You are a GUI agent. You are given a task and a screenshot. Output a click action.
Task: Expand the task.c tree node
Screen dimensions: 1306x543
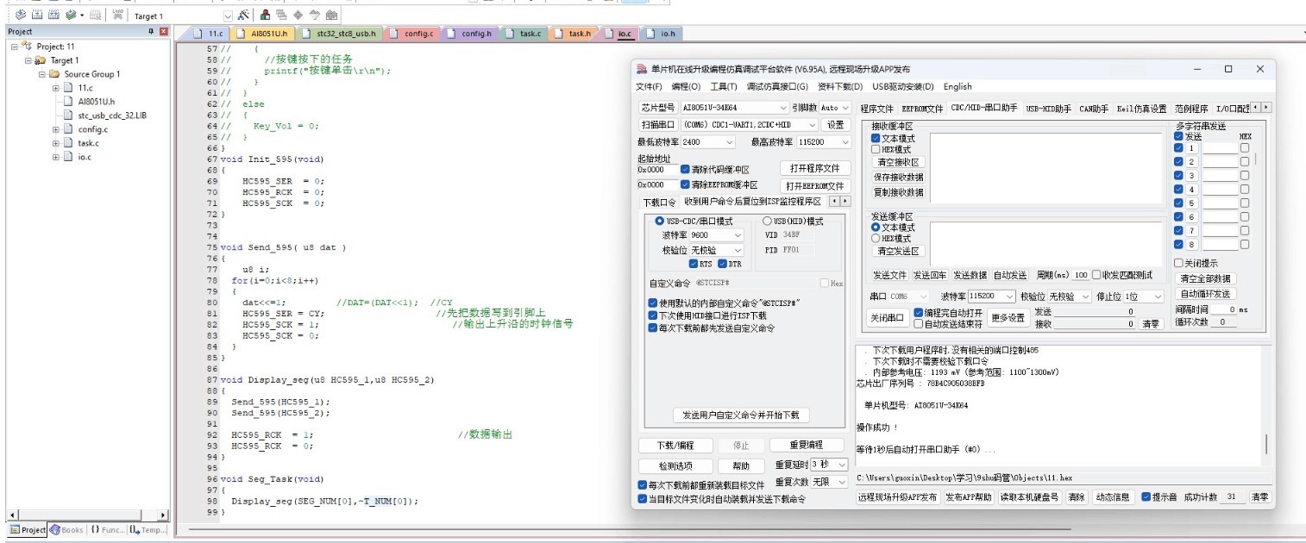[x=56, y=143]
